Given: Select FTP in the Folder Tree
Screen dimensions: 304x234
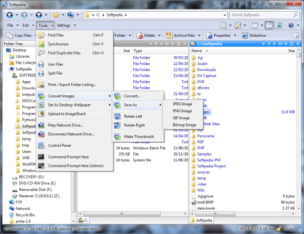Looking at the screenshot, I should [x=19, y=202].
